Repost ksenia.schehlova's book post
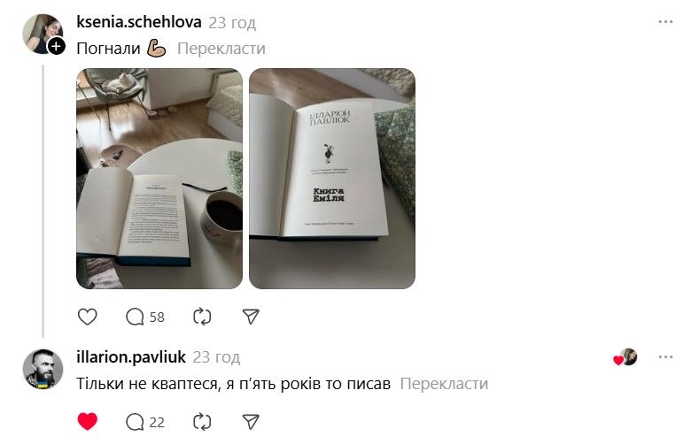 coord(202,317)
